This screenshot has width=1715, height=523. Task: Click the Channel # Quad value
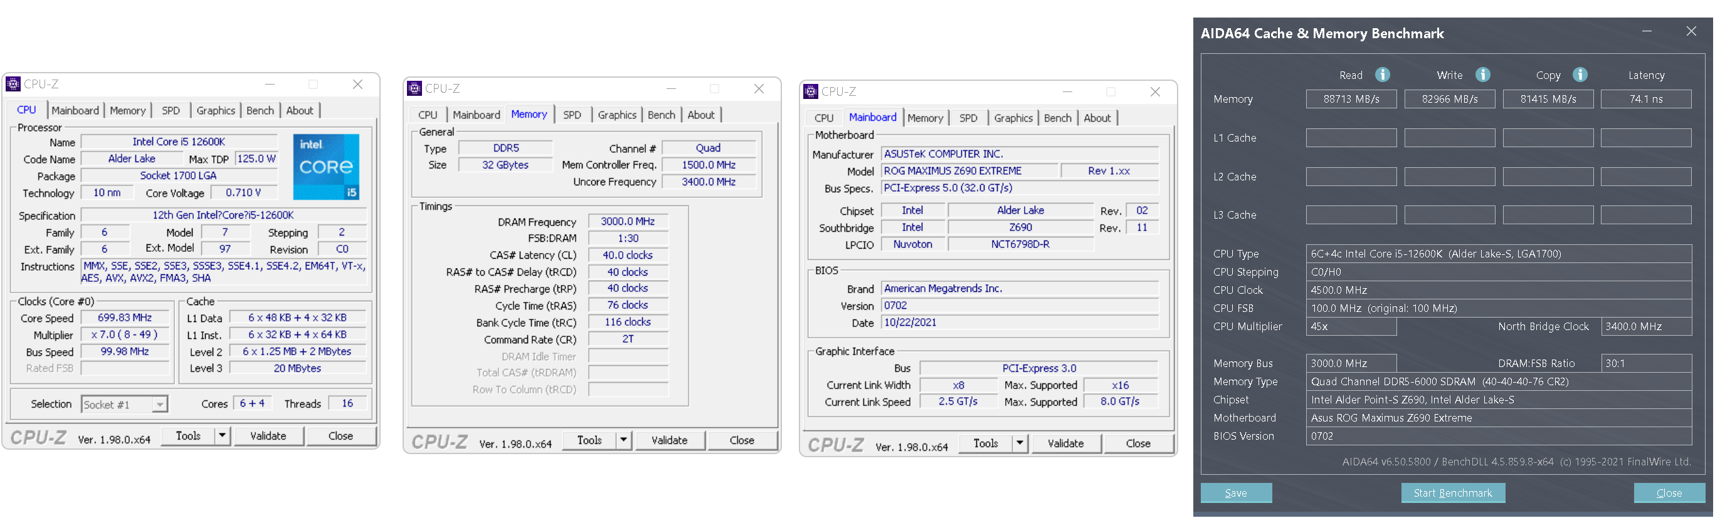pos(709,148)
